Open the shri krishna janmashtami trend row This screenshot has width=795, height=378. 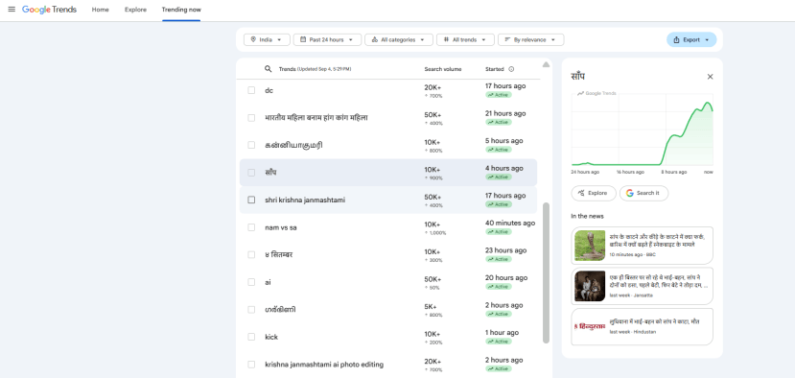click(x=387, y=200)
